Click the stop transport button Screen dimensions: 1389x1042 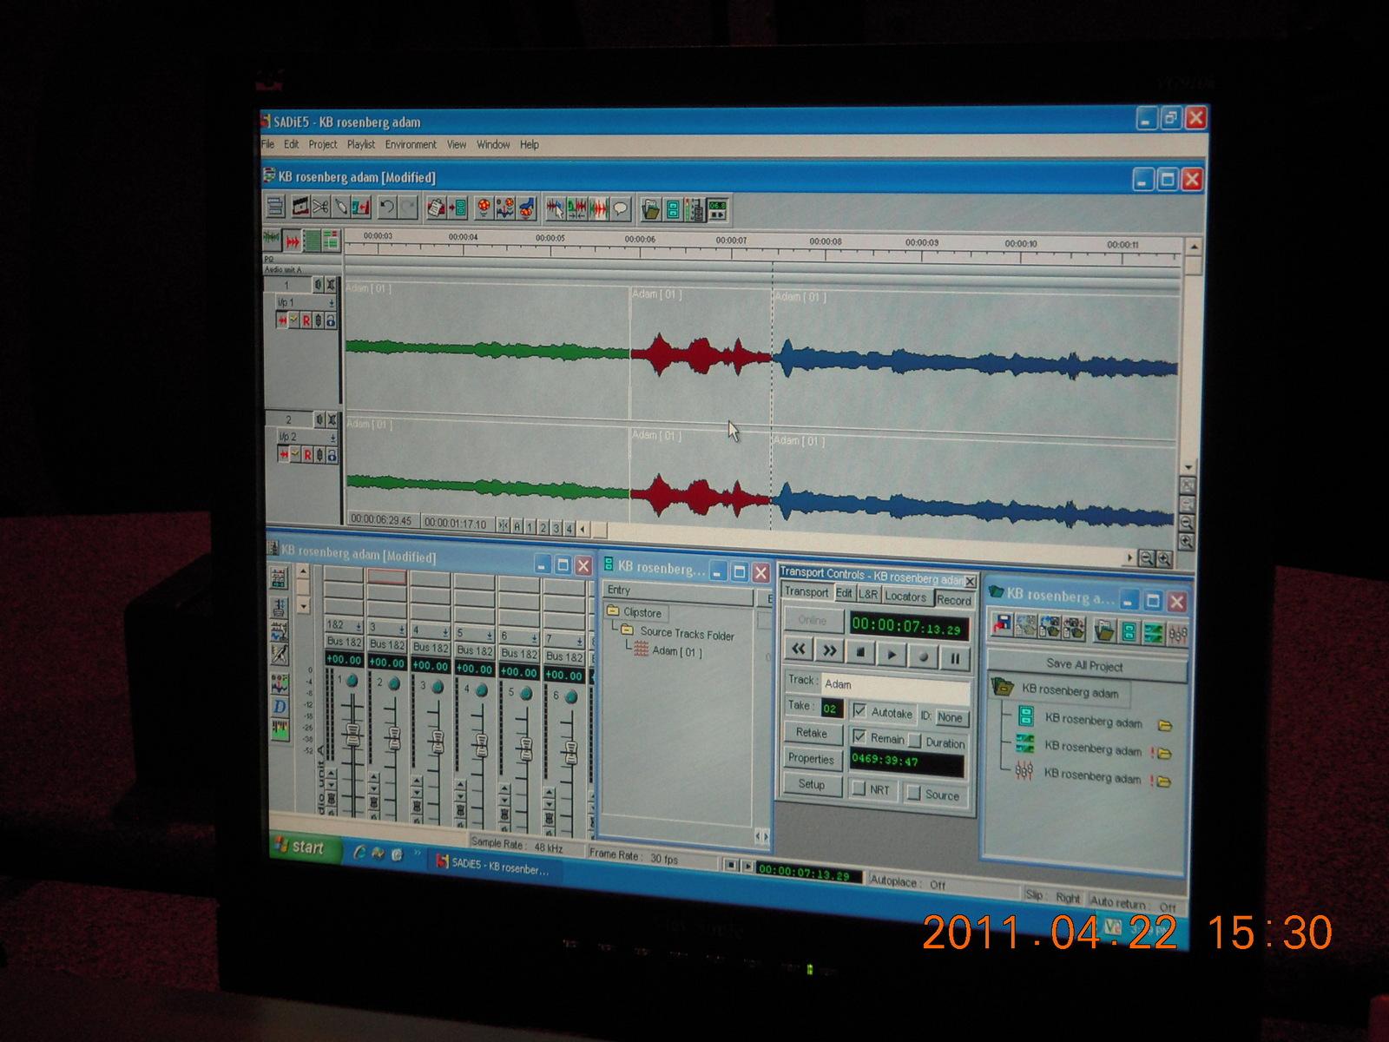click(x=860, y=652)
